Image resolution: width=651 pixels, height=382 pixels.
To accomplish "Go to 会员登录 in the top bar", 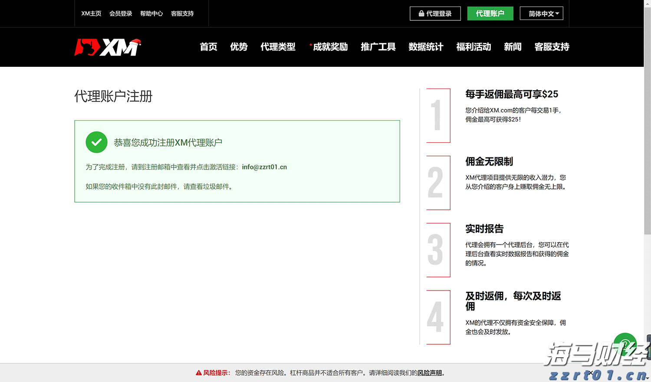I will click(121, 13).
